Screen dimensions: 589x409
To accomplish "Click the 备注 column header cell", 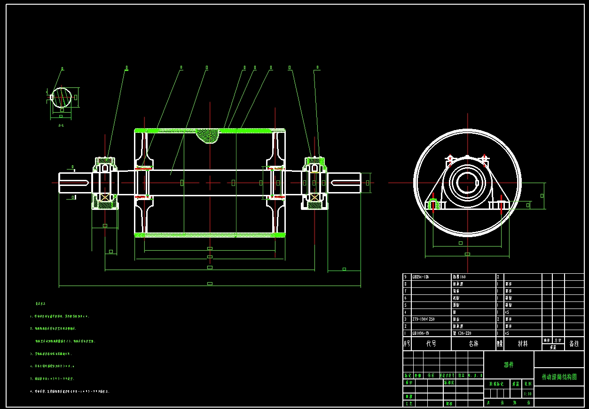I will click(574, 344).
